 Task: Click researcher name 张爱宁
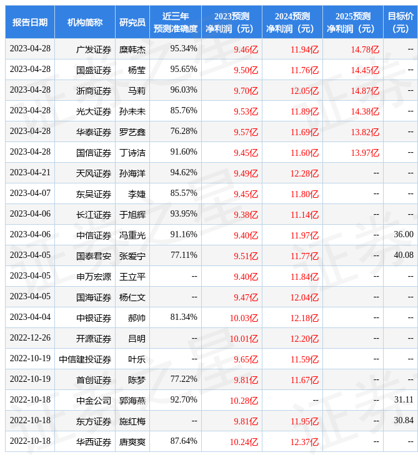(132, 256)
